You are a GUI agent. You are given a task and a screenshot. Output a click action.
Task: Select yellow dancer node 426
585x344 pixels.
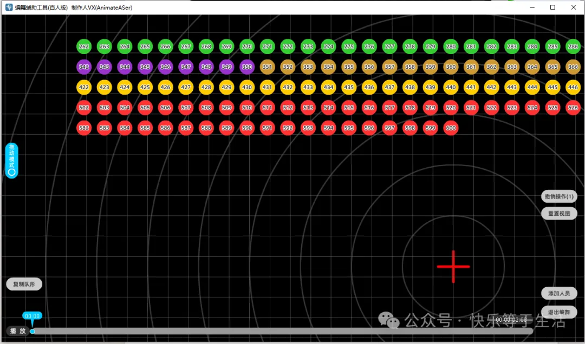pos(165,87)
